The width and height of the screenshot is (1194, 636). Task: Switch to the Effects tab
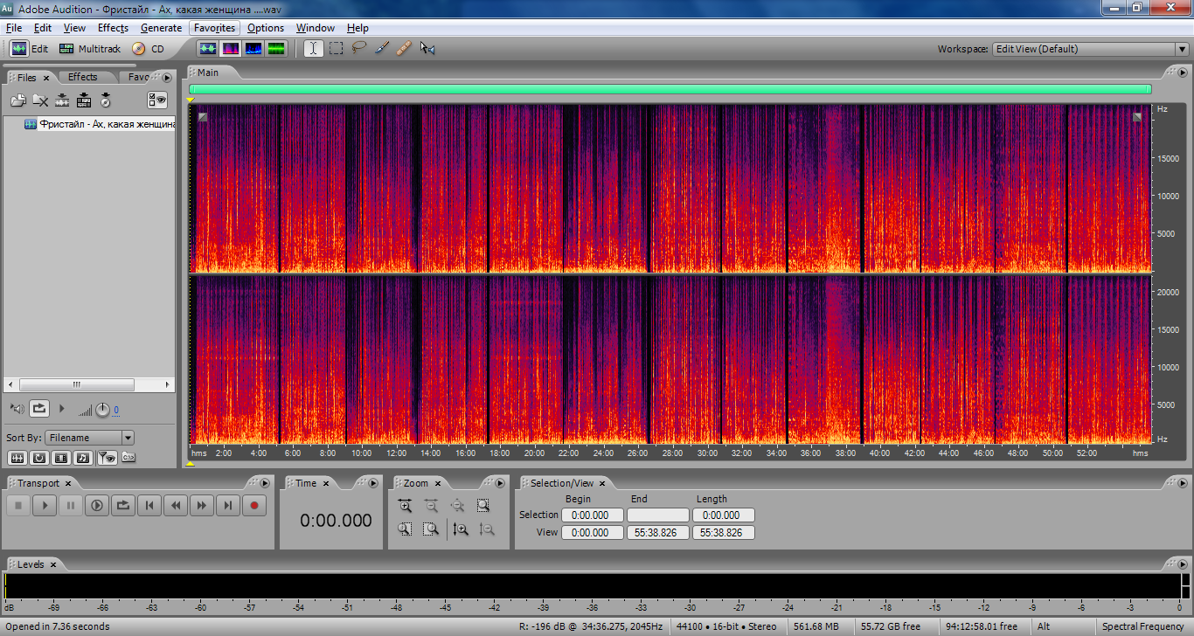pos(83,77)
